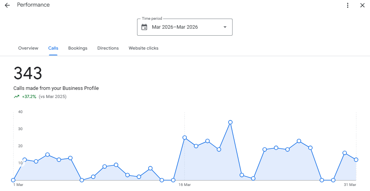Click the '1 Mar' axis label
The image size is (370, 191).
[x=18, y=185]
